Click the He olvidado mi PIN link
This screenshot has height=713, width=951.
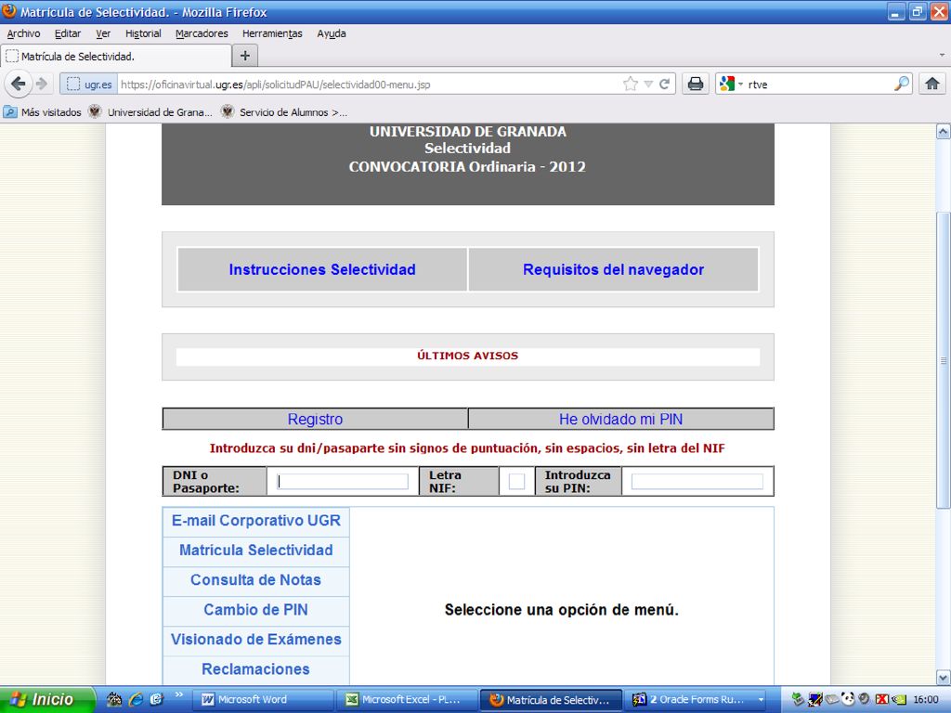point(620,419)
